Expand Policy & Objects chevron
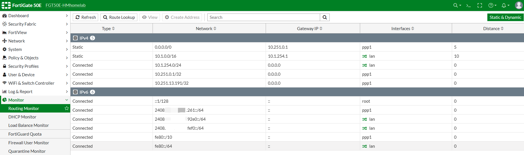524x155 pixels. coord(67,58)
